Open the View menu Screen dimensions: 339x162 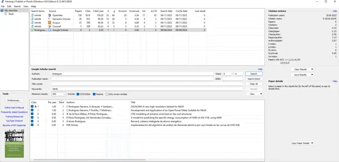pyautogui.click(x=25, y=6)
